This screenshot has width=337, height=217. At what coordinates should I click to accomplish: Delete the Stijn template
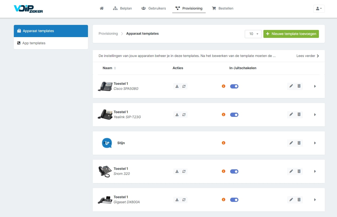point(299,143)
